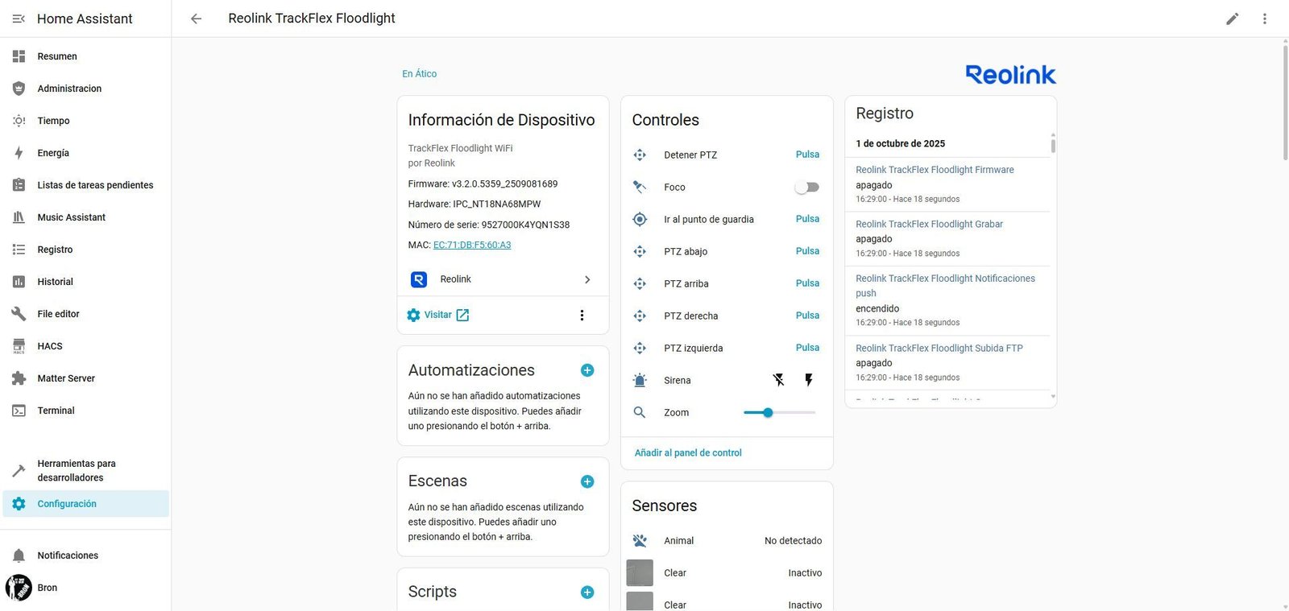Screen dimensions: 1289x611
Task: Collapse the sidebar with the hamburger menu icon
Action: click(x=19, y=19)
